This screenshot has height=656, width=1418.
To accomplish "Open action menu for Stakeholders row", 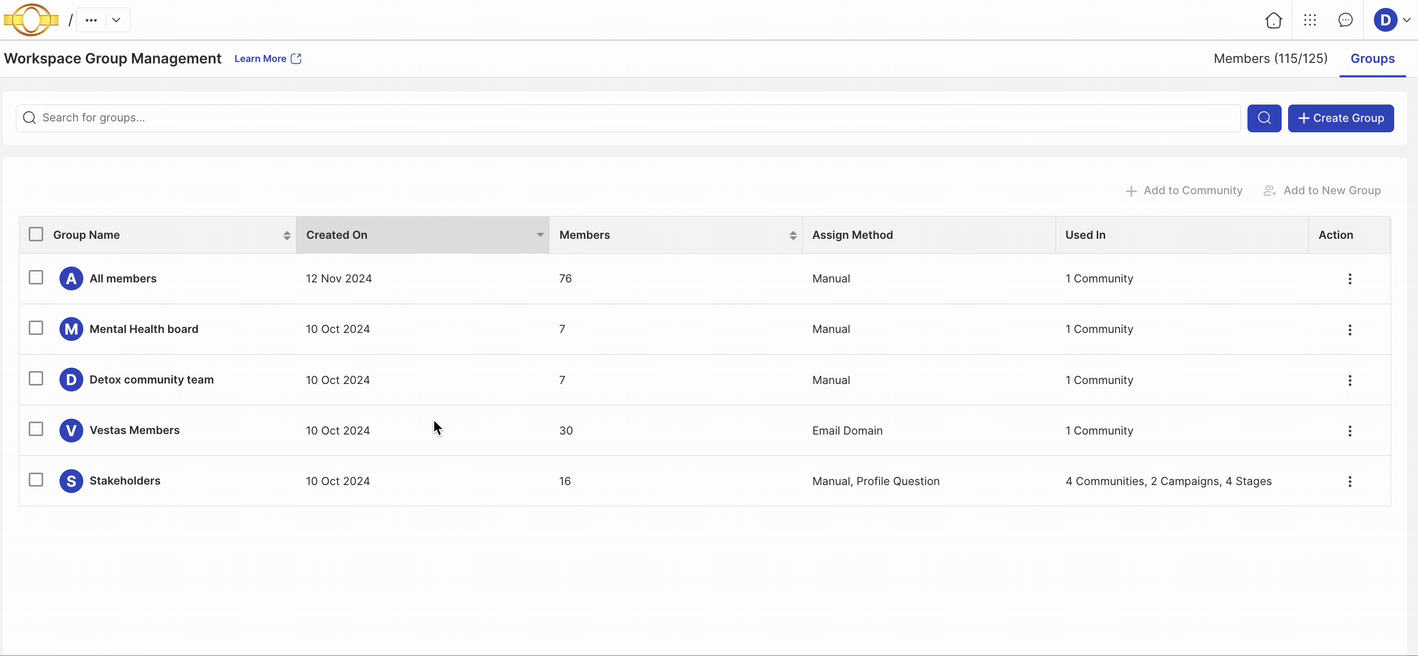I will [1349, 481].
